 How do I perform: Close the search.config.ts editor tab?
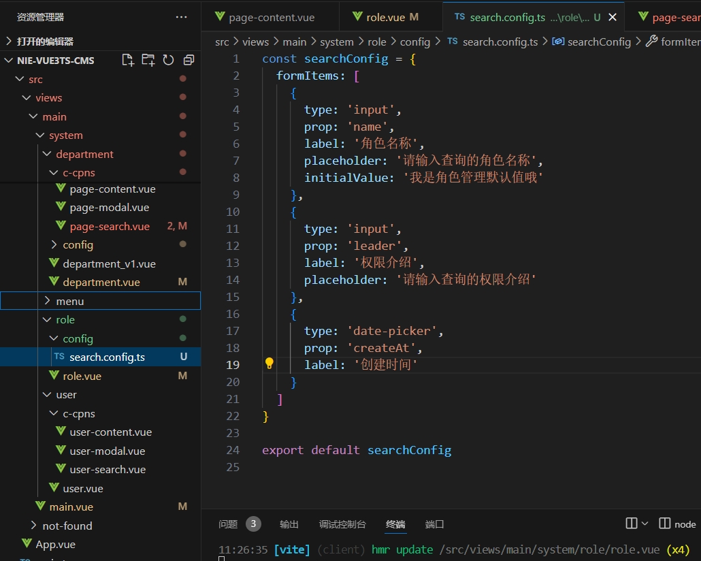pos(613,17)
